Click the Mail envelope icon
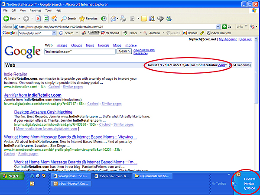Image resolution: width=260 pixels, height=195 pixels. point(113,19)
